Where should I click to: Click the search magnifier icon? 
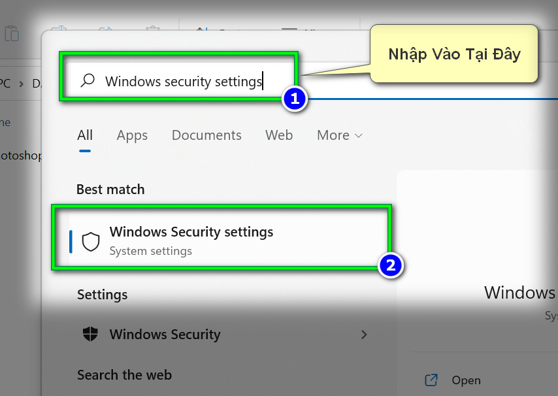click(x=88, y=80)
